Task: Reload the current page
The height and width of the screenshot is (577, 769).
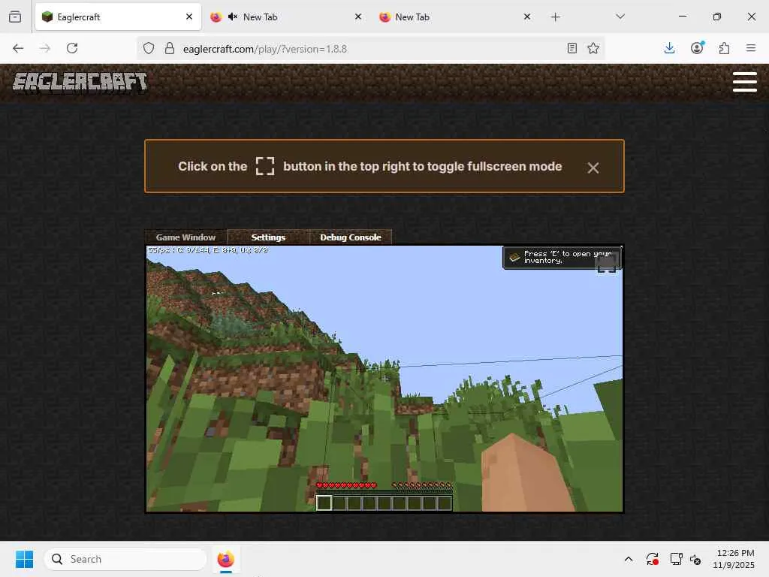Action: click(72, 48)
